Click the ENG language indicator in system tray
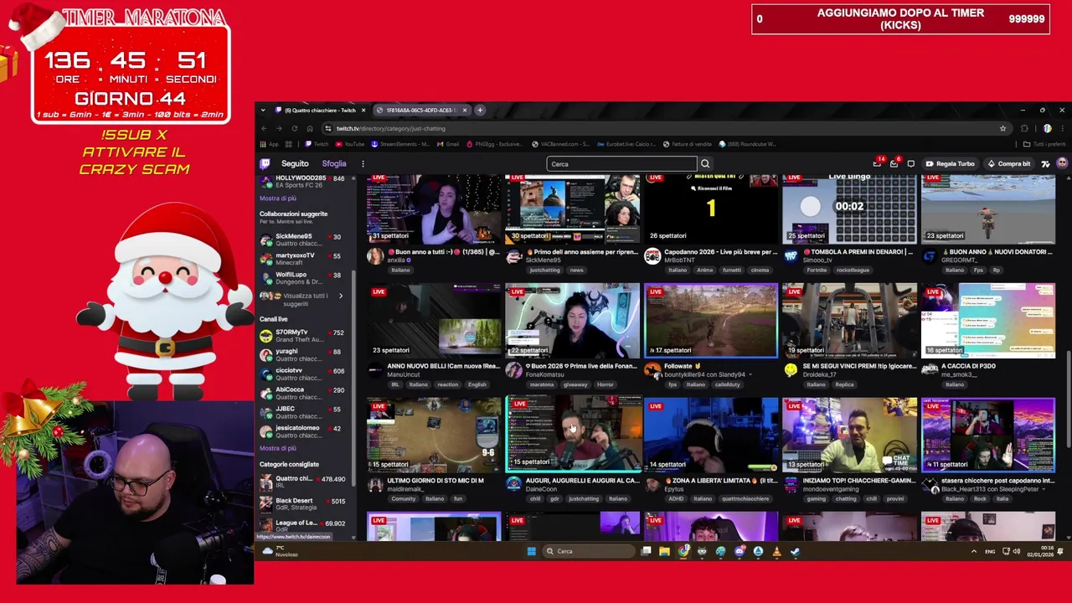 (990, 551)
